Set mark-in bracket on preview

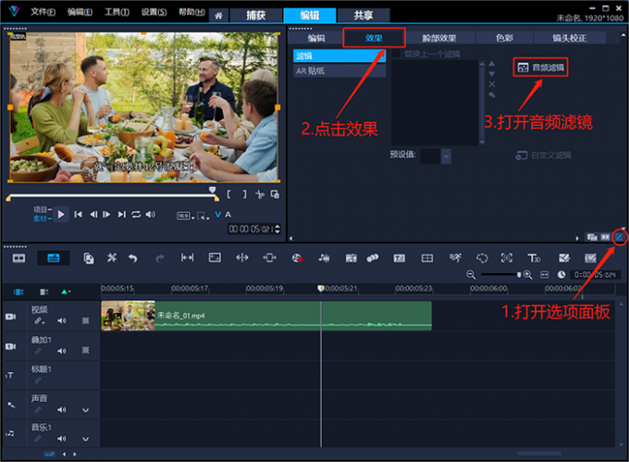[228, 194]
